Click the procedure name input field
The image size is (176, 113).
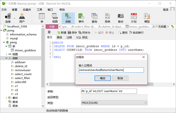(x=111, y=70)
